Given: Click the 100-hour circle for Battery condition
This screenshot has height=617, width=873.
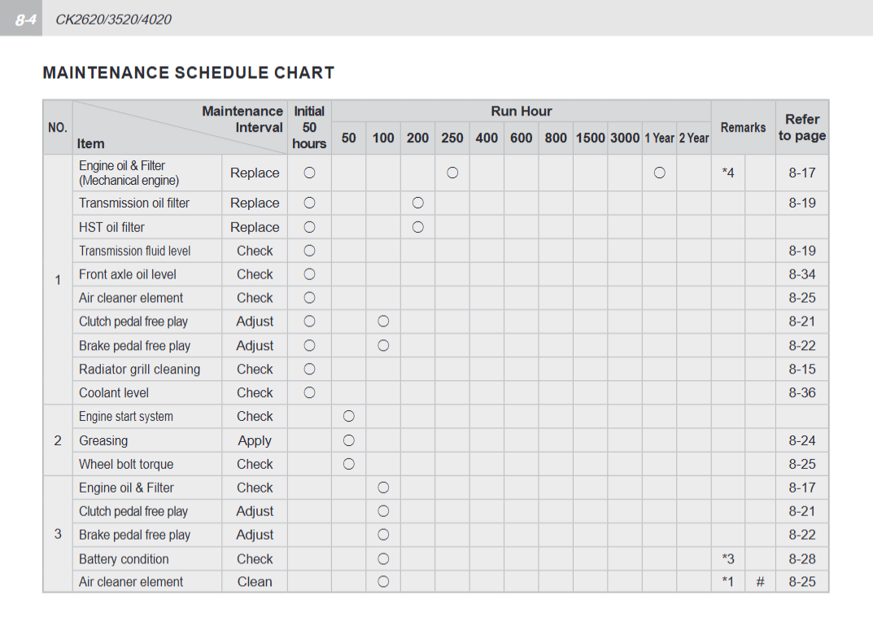Looking at the screenshot, I should 383,559.
